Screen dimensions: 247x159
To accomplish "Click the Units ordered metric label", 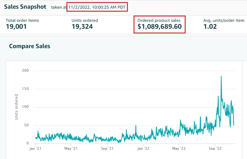I will [x=85, y=20].
